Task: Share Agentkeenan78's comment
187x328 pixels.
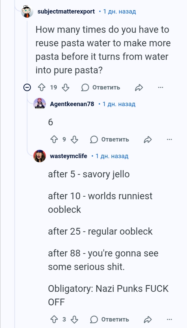Action: (x=148, y=140)
